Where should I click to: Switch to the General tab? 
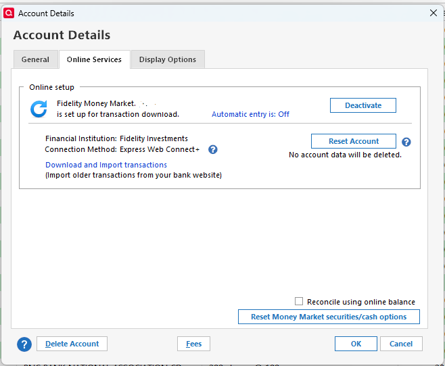click(x=35, y=59)
